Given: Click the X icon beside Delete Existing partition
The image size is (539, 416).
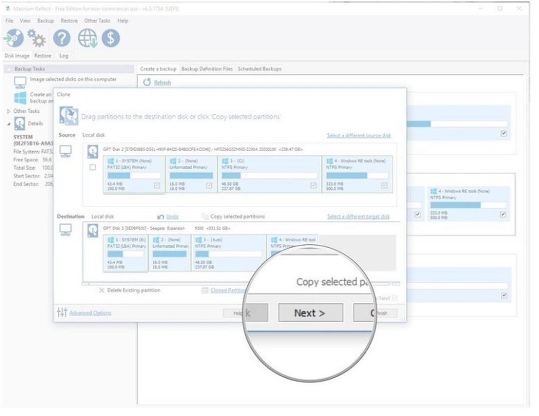Looking at the screenshot, I should [x=101, y=291].
